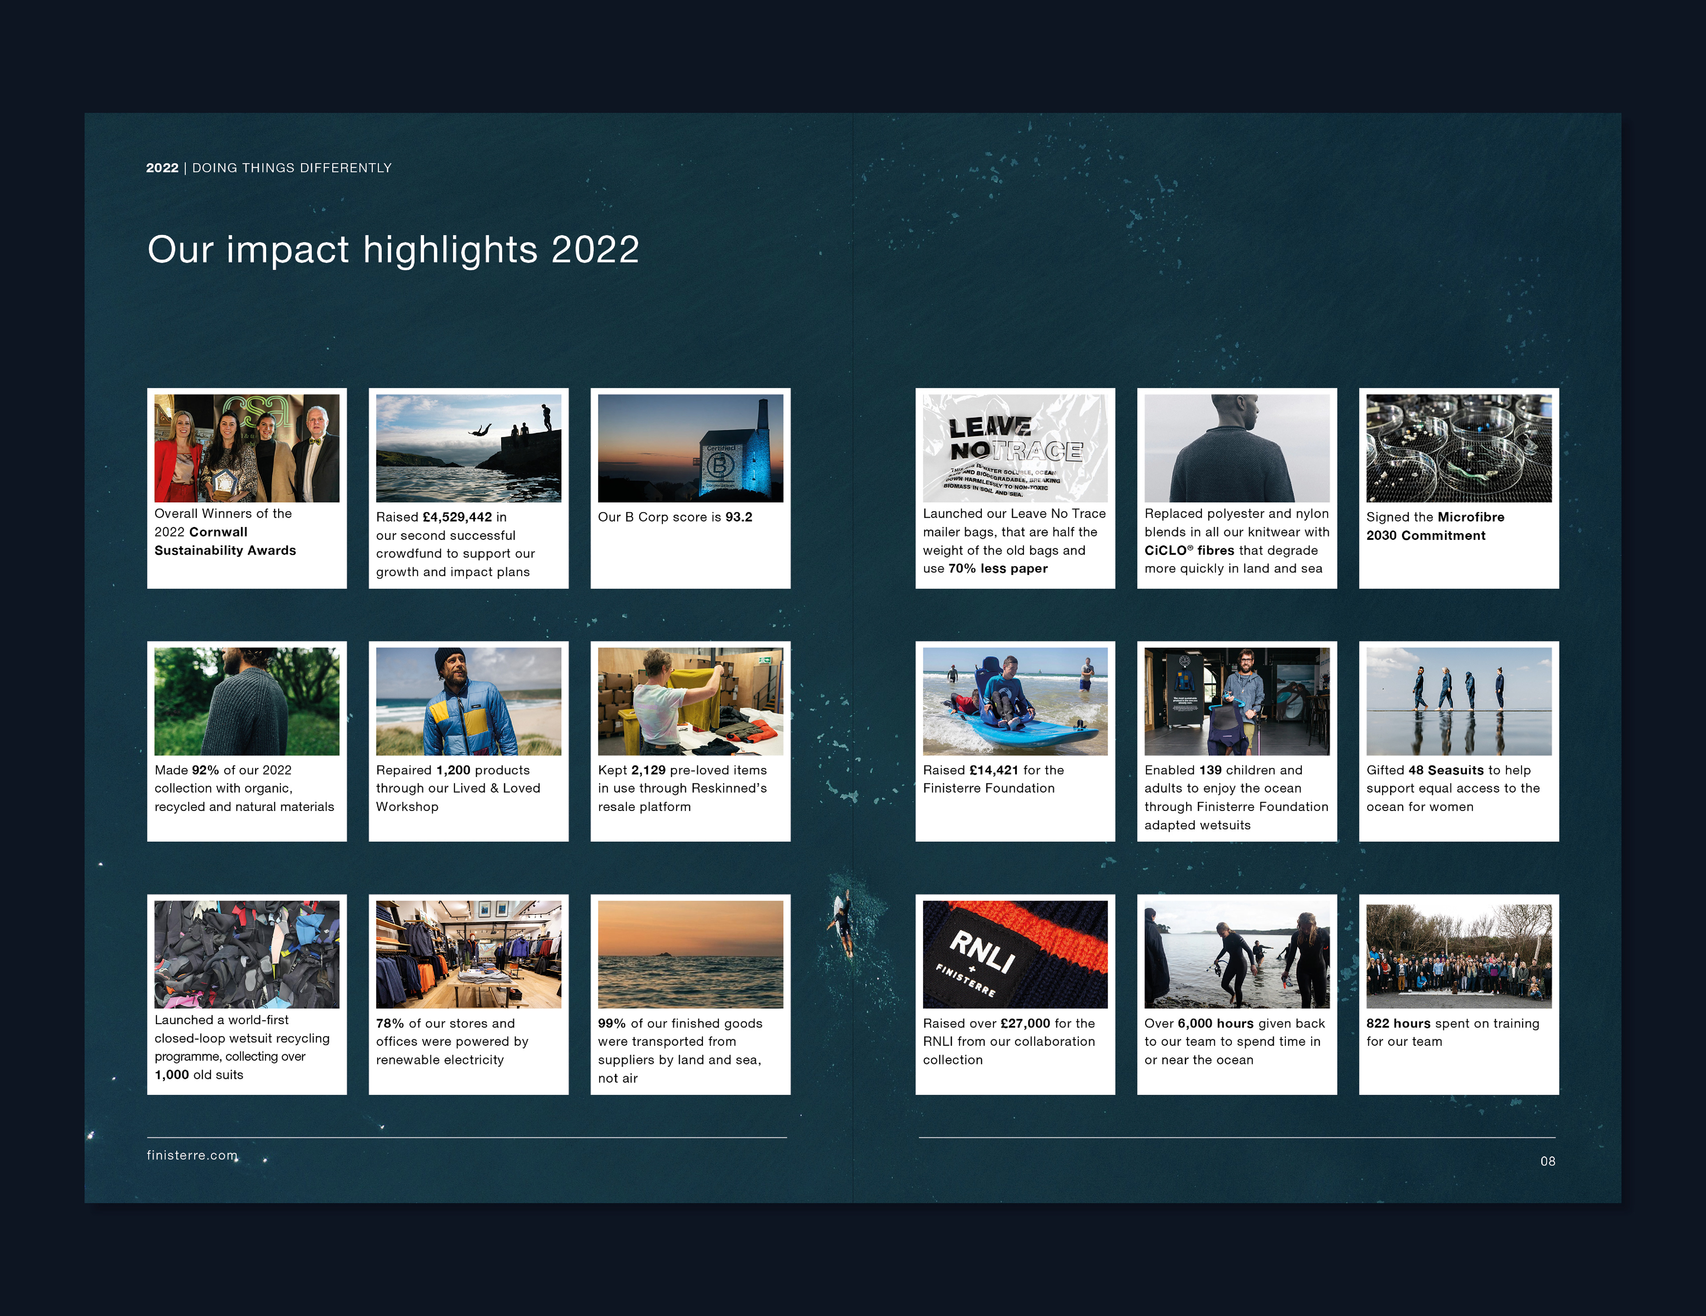Image resolution: width=1706 pixels, height=1316 pixels.
Task: Click the pile of old wetsuits photo
Action: (247, 953)
